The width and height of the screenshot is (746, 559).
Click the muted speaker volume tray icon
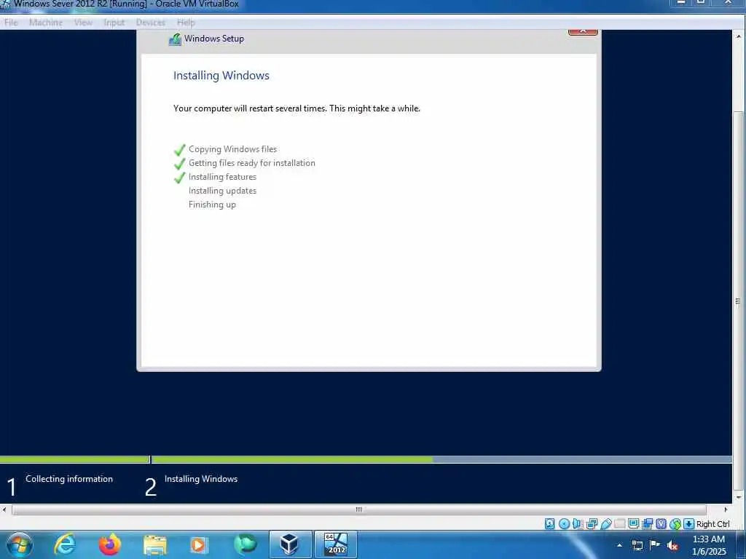[x=672, y=546]
